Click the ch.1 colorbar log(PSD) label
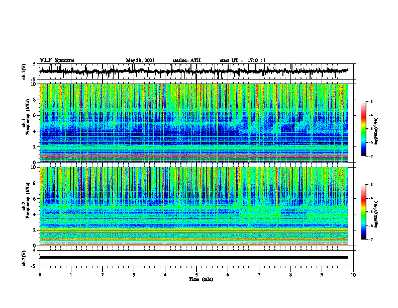 (x=376, y=131)
